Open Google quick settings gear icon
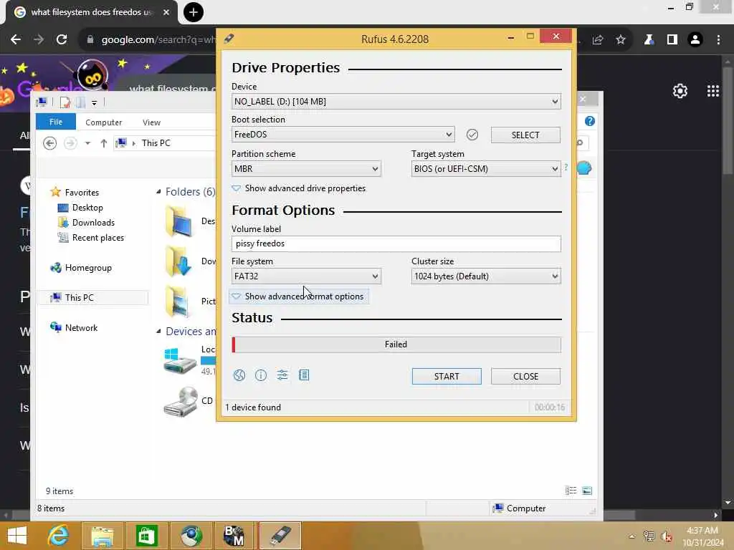This screenshot has height=550, width=734. coord(680,91)
